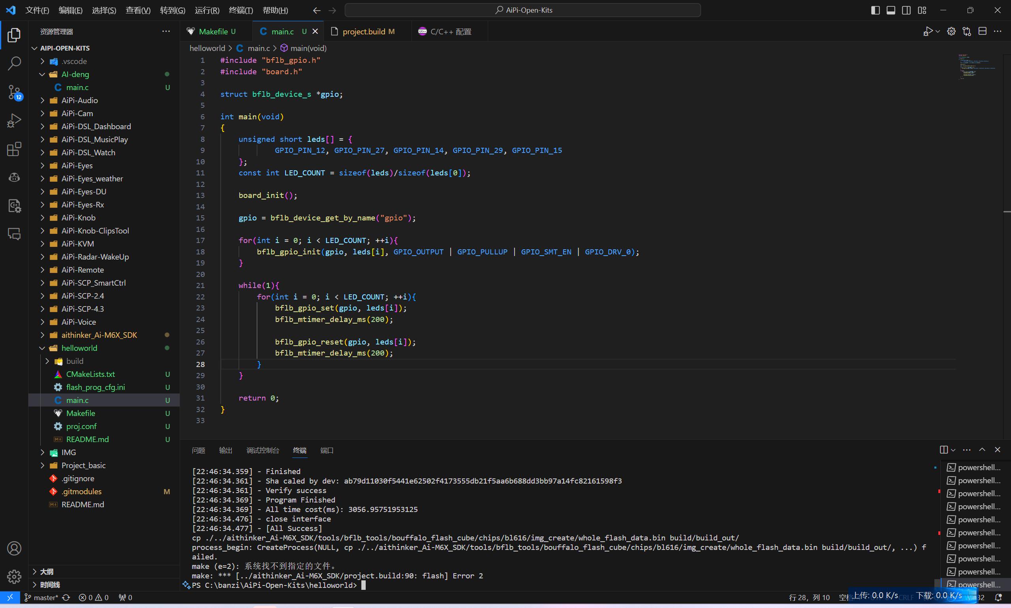Toggle primary side bar visibility

tap(875, 10)
